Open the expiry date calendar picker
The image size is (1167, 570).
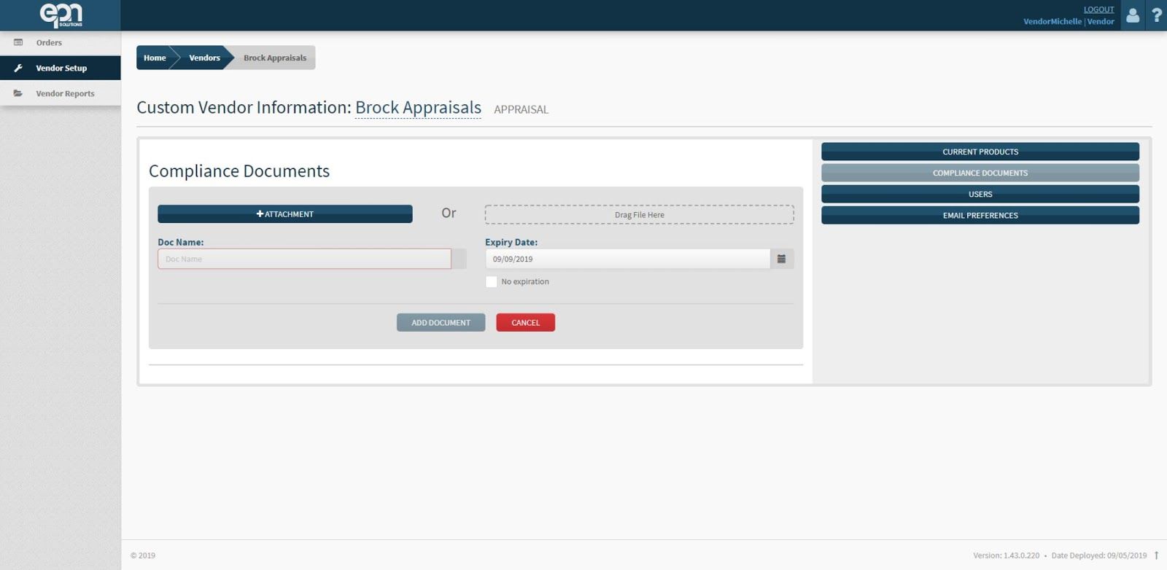[781, 259]
